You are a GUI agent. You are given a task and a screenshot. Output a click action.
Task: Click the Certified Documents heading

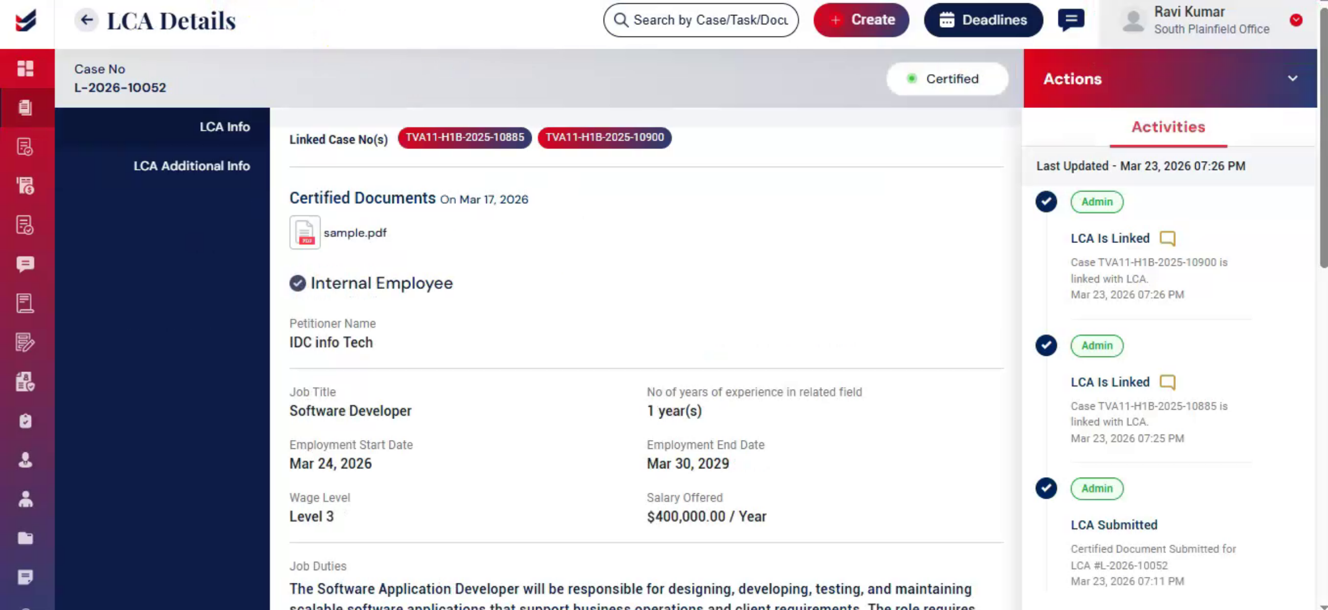tap(362, 198)
